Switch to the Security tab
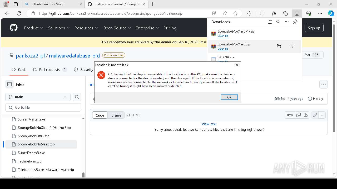The height and width of the screenshot is (189, 337). pyautogui.click(x=84, y=70)
